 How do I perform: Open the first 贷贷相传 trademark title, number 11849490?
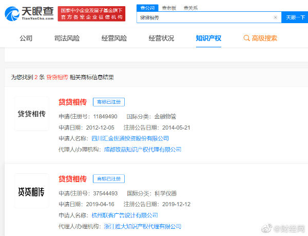coord(72,102)
